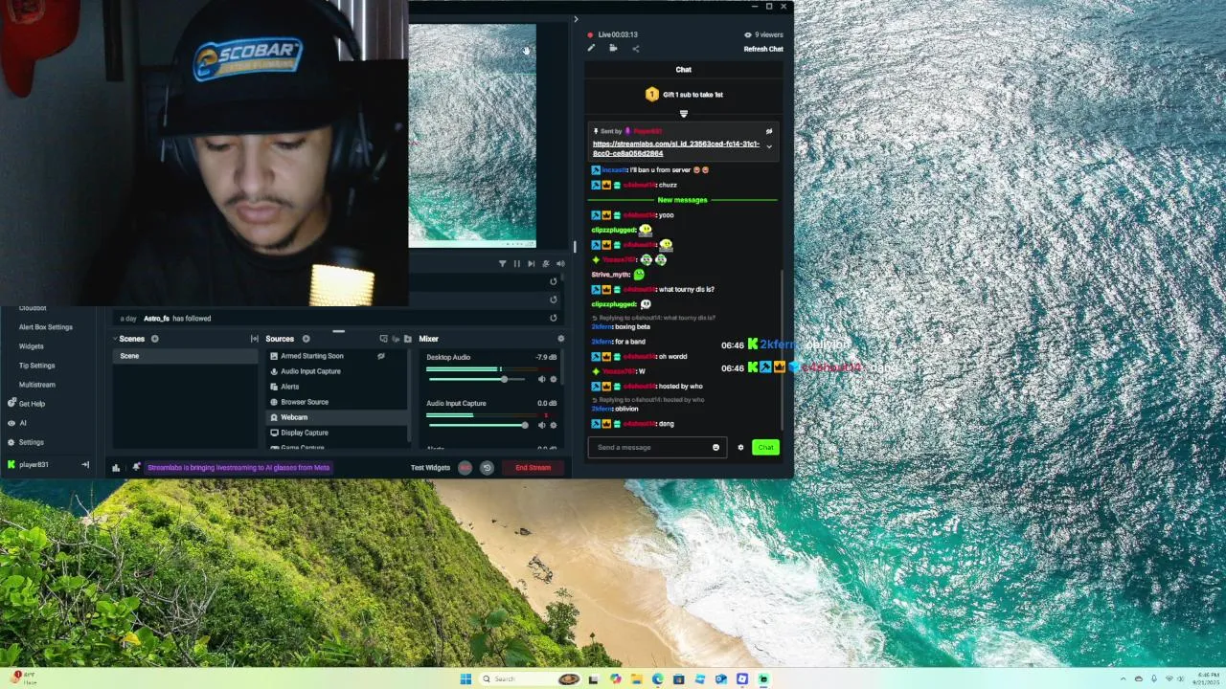Viewport: 1226px width, 689px height.
Task: Toggle visibility of Armed Starting Soon source
Action: point(381,356)
